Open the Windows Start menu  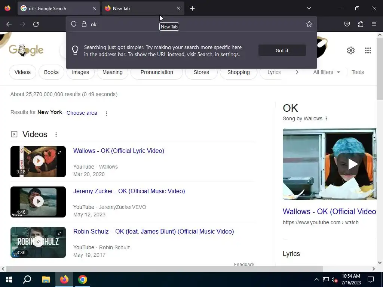point(9,280)
